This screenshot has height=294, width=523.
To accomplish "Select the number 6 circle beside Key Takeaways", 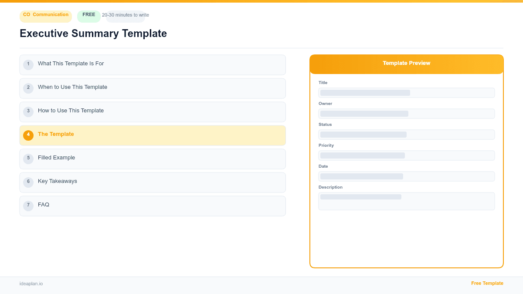I will pyautogui.click(x=28, y=182).
